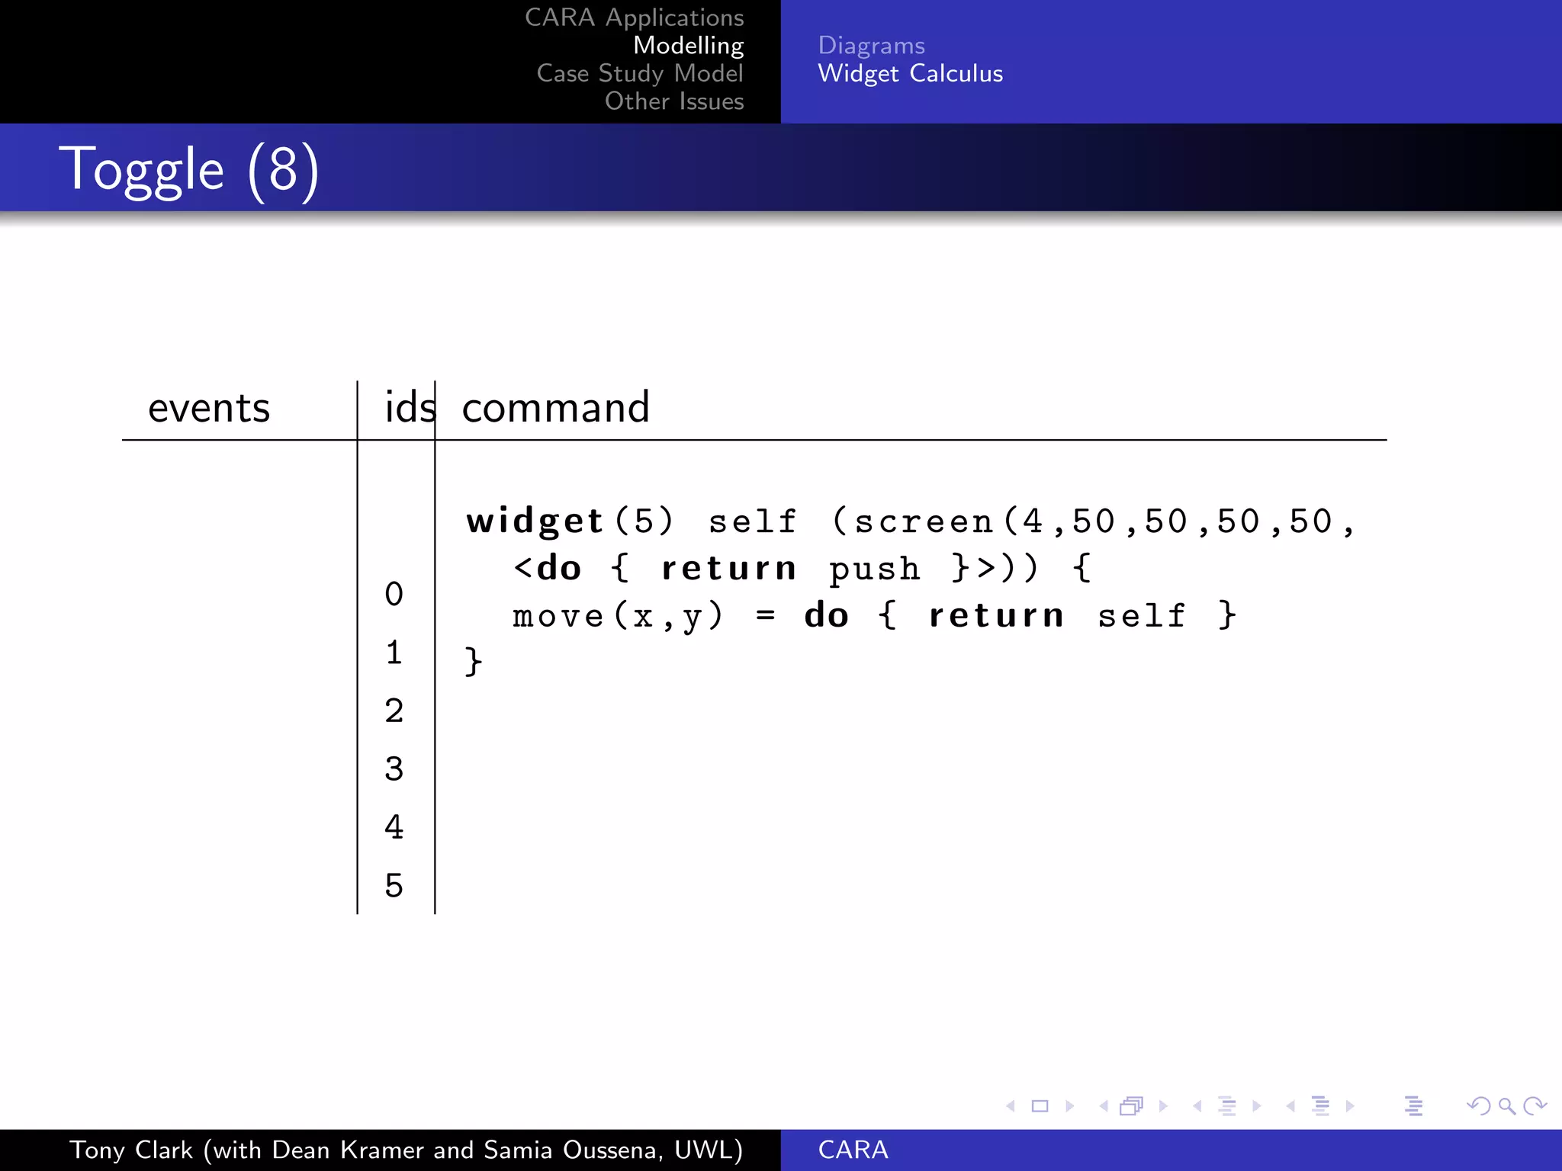This screenshot has width=1562, height=1171.
Task: Go to previous subsection arrow
Action: pos(1197,1105)
